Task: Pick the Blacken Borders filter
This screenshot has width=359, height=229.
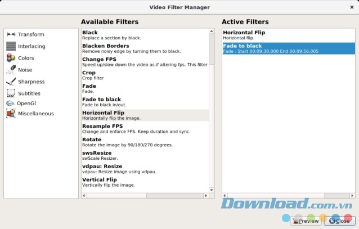Action: (105, 46)
